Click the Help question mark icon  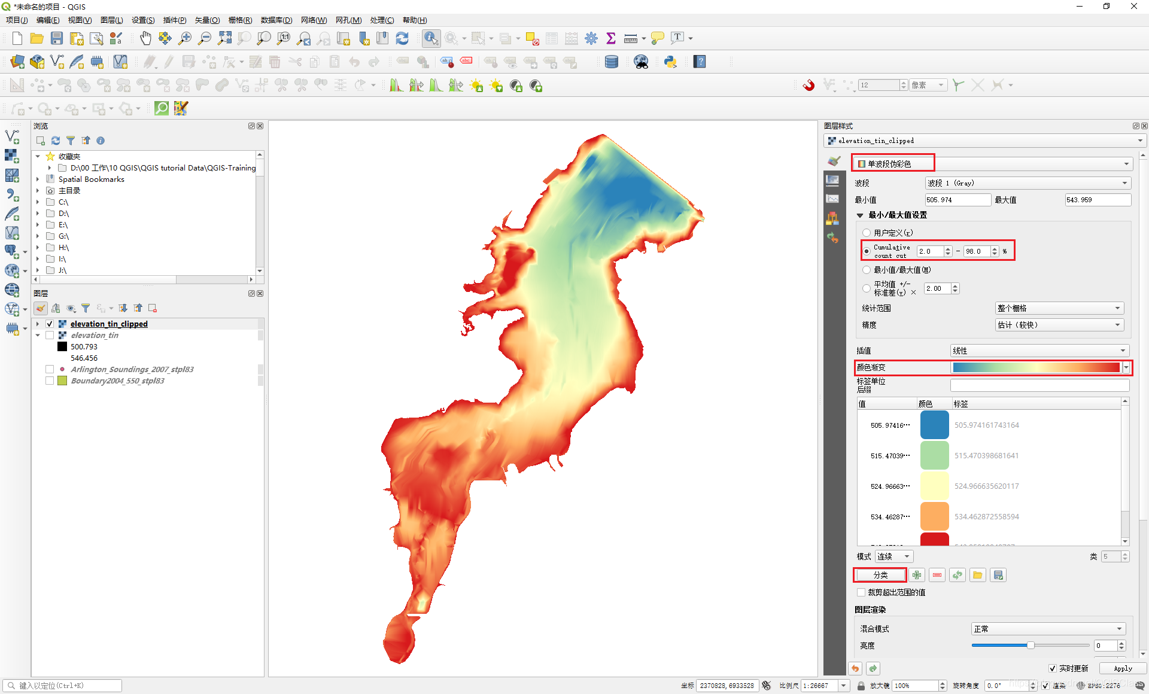click(x=700, y=62)
